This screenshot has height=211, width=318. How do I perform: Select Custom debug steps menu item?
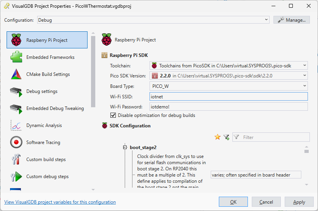point(47,177)
